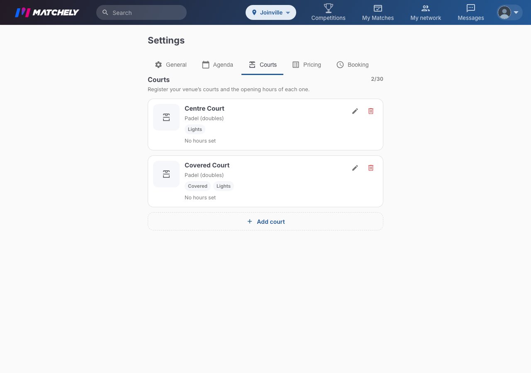Click the Centre Court name

205,109
